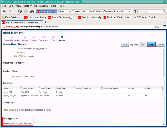The width and height of the screenshot is (167, 128).
Task: Click the example.com site identity badge
Action: (x=47, y=11)
